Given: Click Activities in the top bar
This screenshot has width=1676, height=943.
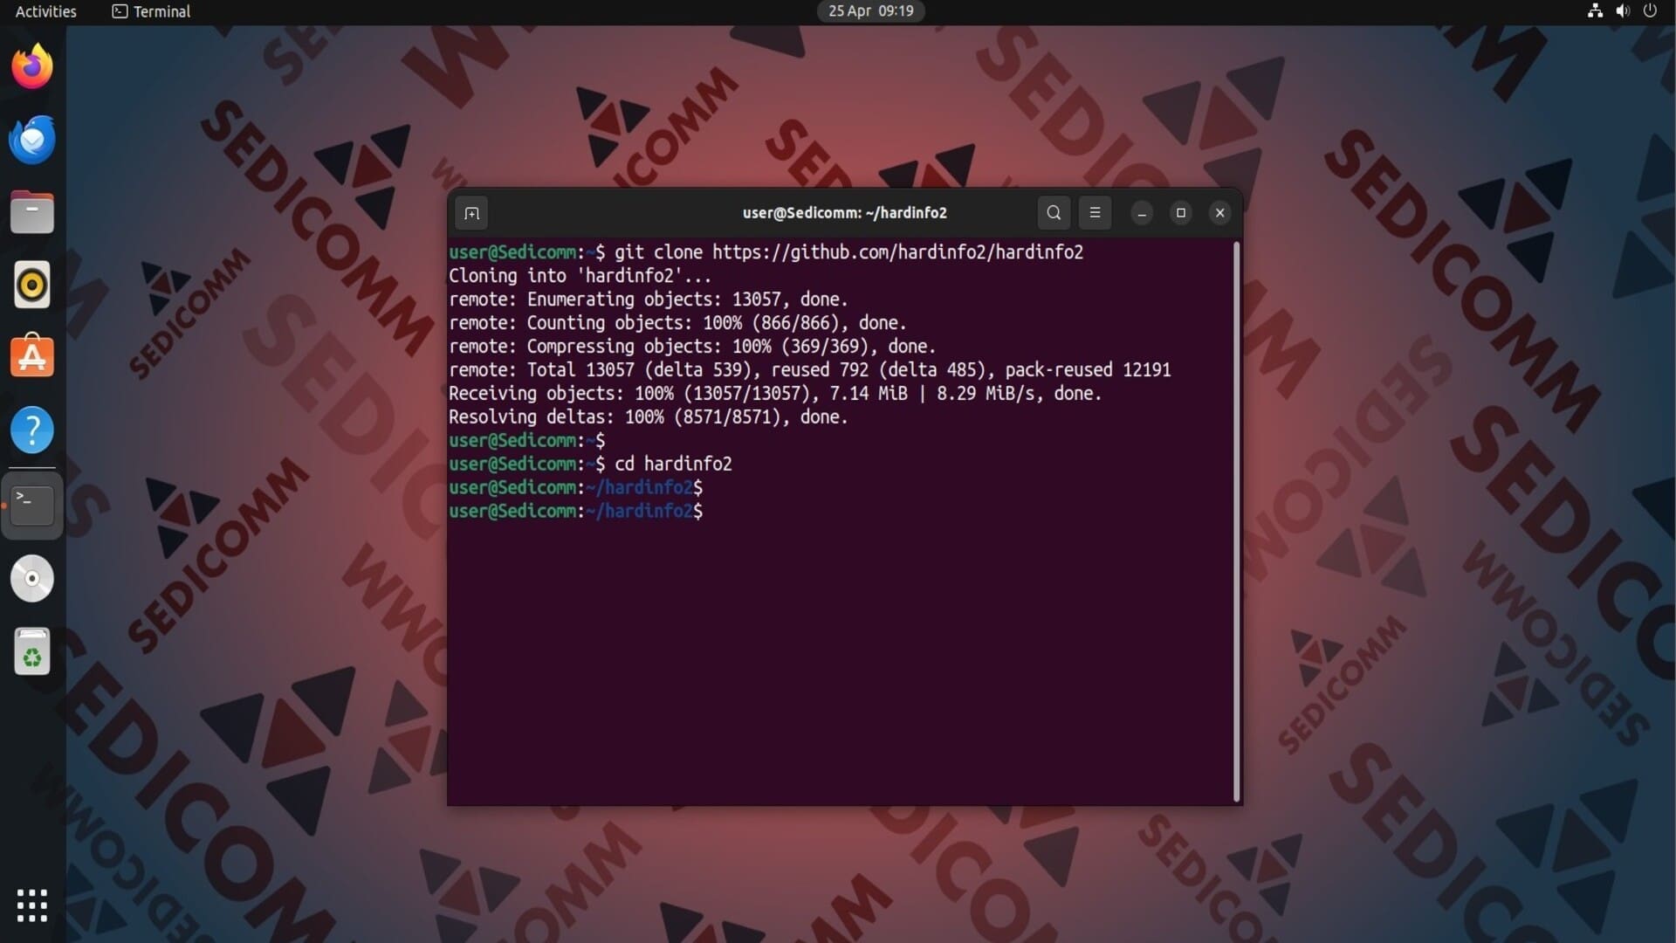Looking at the screenshot, I should pyautogui.click(x=45, y=11).
